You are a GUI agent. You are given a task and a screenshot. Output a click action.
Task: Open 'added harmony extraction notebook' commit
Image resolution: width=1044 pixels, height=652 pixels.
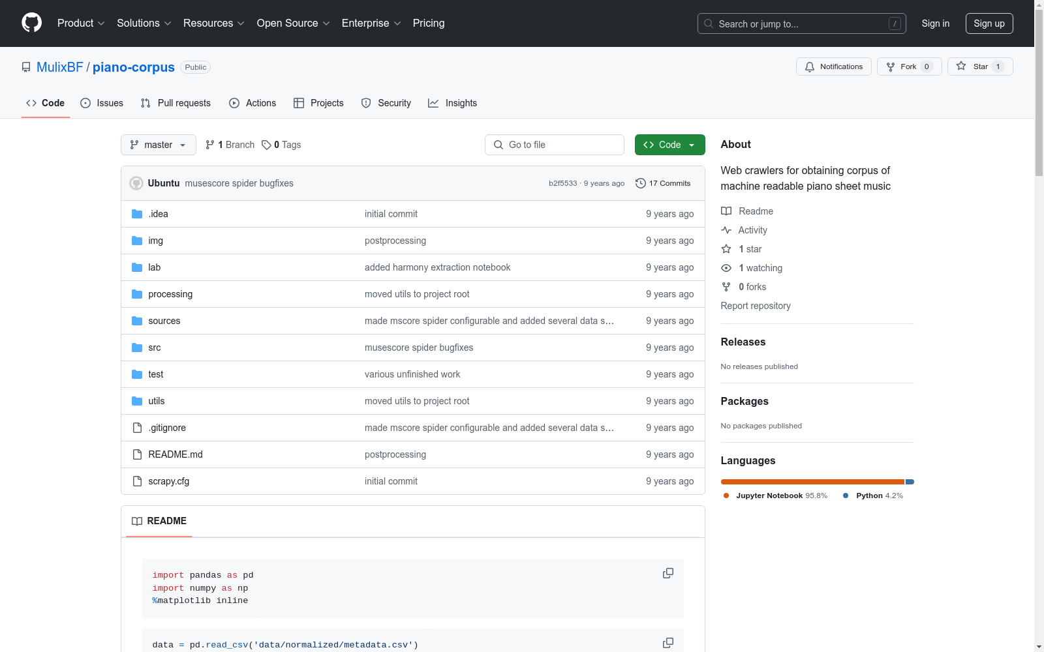[438, 267]
